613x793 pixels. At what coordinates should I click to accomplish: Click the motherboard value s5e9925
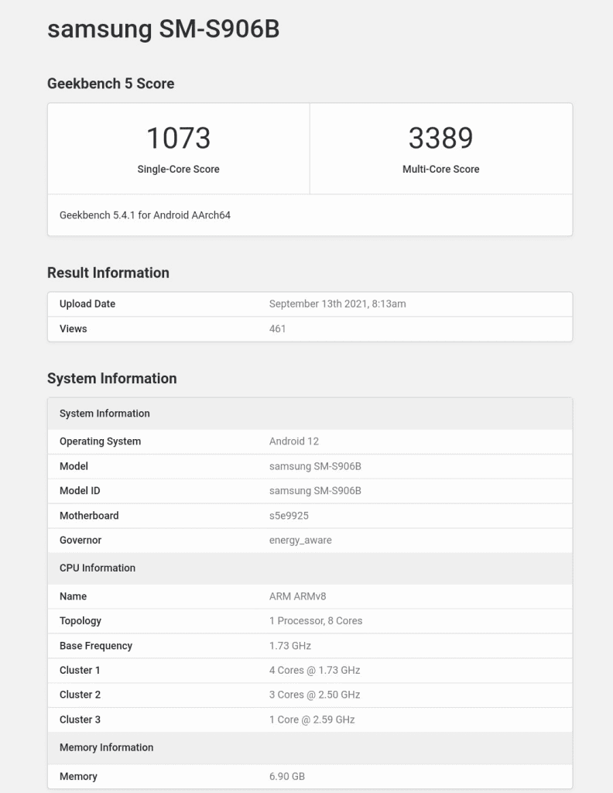[x=289, y=516]
